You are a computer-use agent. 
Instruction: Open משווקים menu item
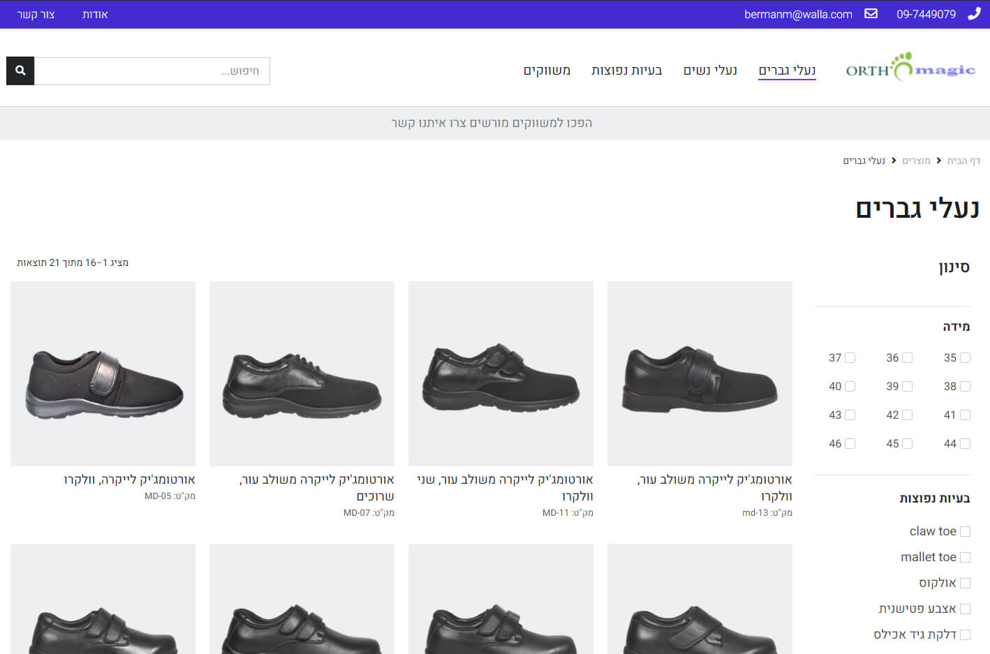(547, 70)
